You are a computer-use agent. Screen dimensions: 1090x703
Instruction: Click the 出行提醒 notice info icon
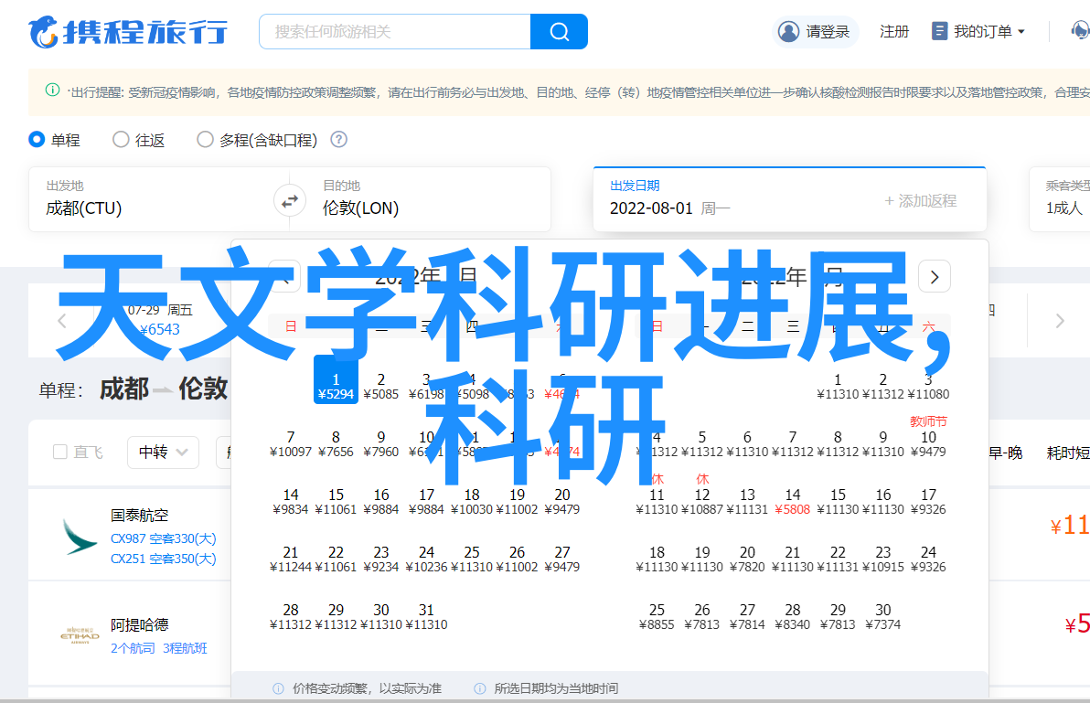point(52,90)
